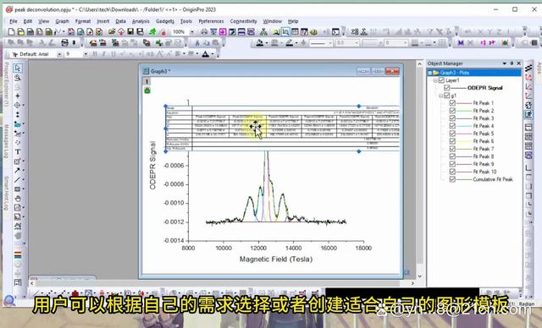542x328 pixels.
Task: Toggle the Layer1 visibility checkbox
Action: [441, 80]
